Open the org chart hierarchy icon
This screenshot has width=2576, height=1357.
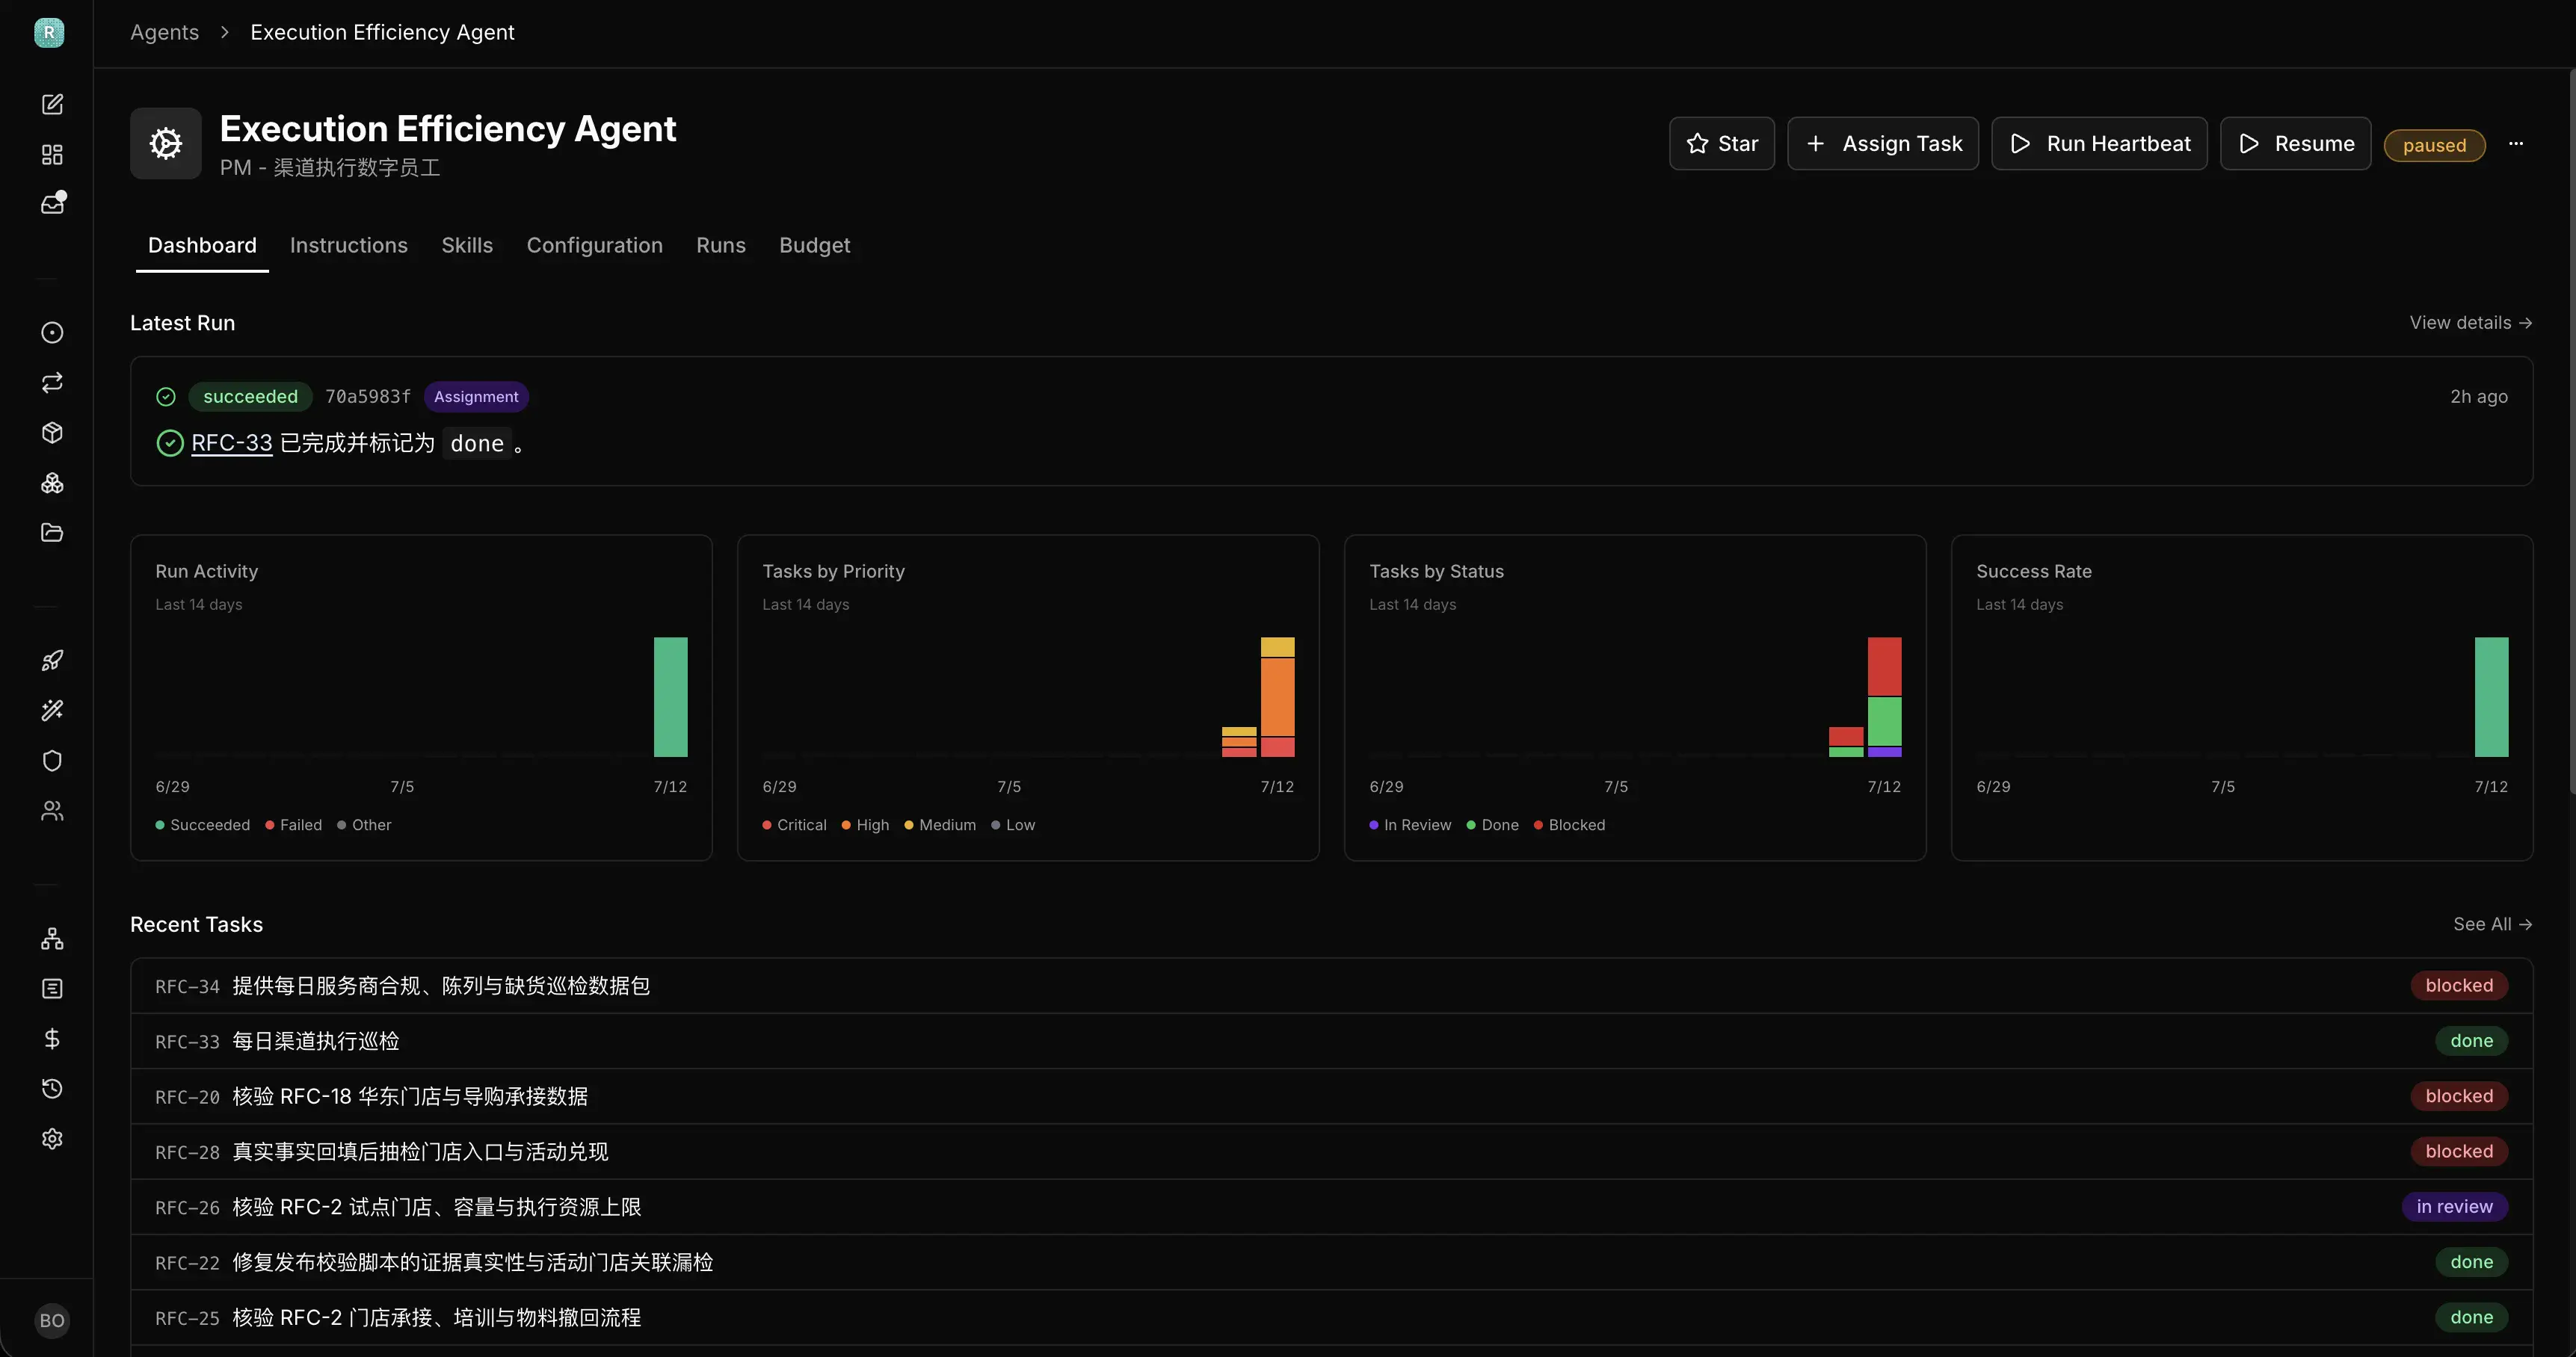pyautogui.click(x=52, y=939)
